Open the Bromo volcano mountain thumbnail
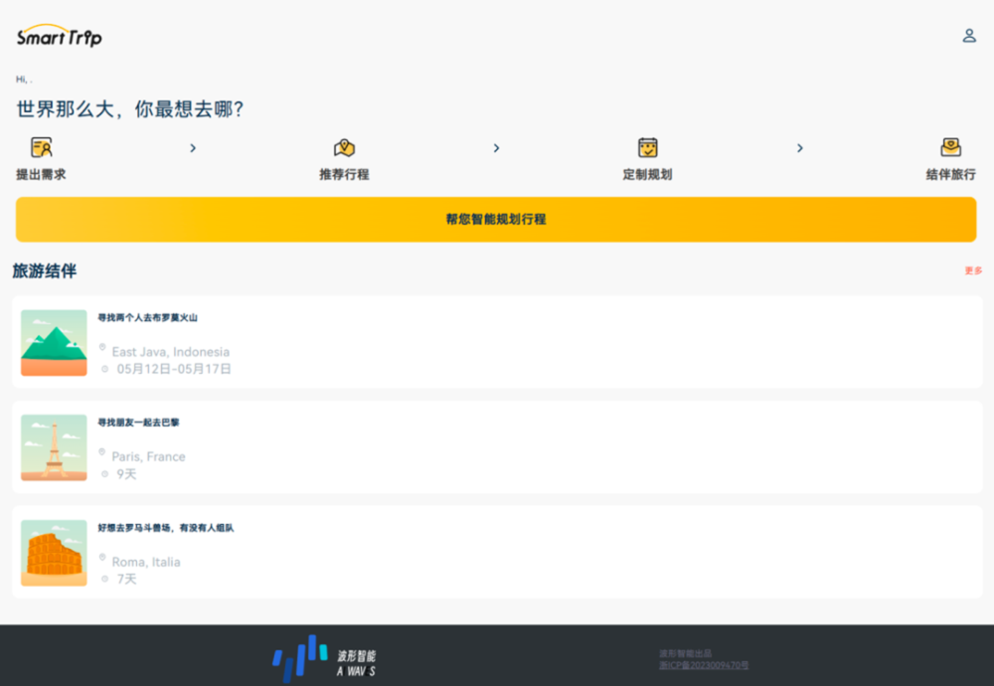 [54, 342]
